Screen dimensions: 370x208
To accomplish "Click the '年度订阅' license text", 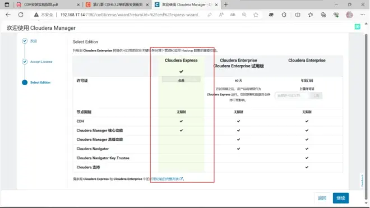I will click(307, 81).
